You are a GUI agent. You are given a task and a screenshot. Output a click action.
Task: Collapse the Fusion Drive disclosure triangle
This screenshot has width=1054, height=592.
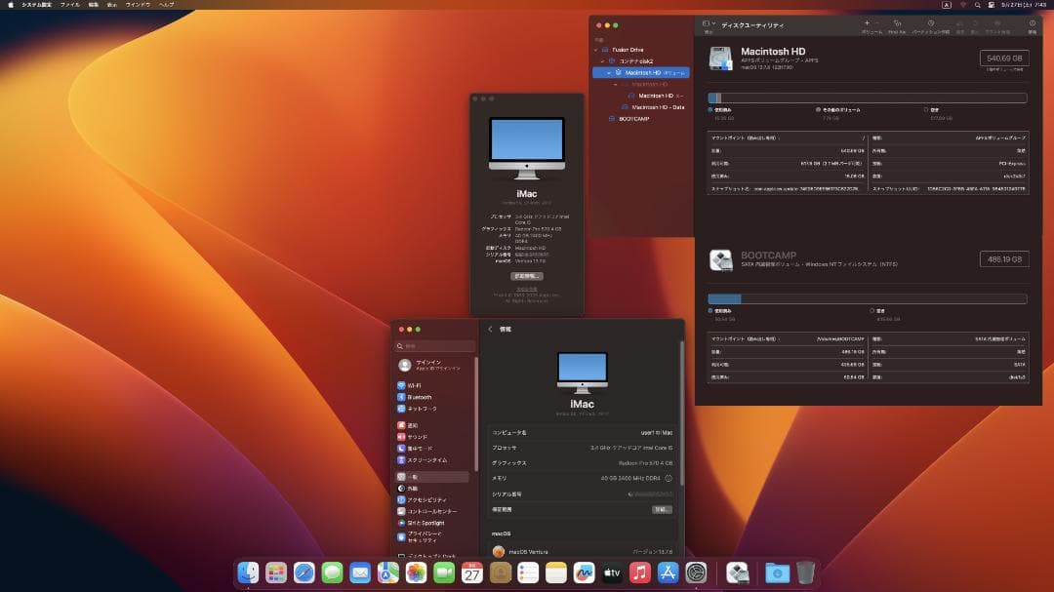596,50
